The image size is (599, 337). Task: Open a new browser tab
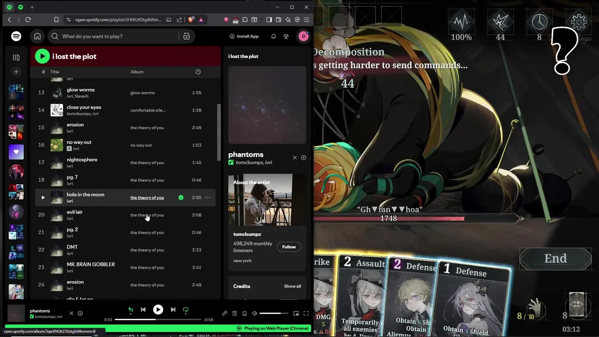[x=32, y=7]
